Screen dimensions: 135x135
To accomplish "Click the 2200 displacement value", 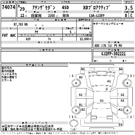I will click(x=51, y=16).
